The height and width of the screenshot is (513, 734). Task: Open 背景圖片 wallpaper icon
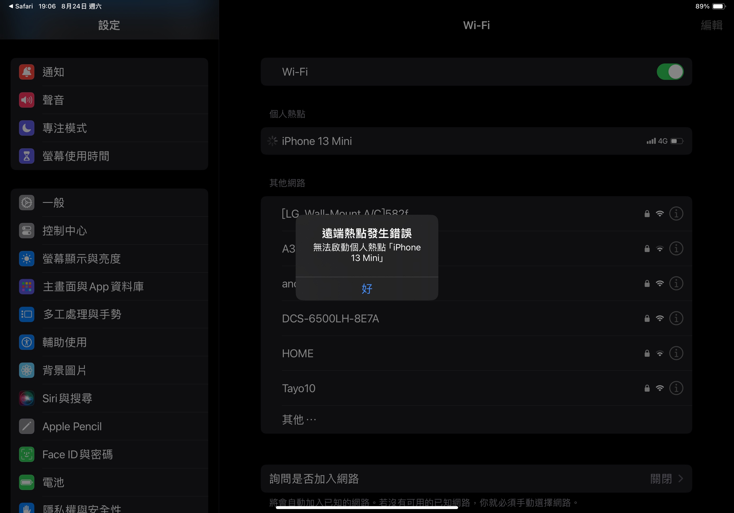tap(26, 370)
